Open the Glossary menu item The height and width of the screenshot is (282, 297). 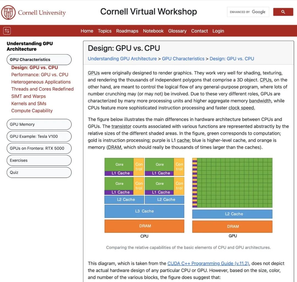177,31
